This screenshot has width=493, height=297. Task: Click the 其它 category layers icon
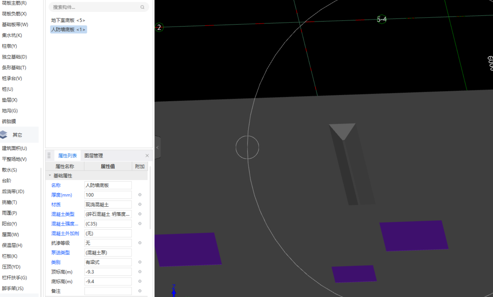[x=4, y=135]
